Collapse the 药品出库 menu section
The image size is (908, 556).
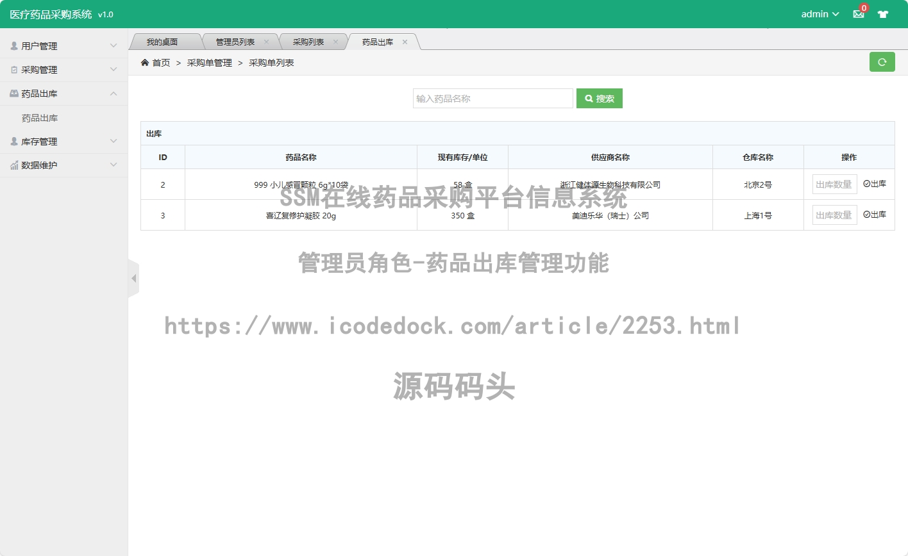64,94
